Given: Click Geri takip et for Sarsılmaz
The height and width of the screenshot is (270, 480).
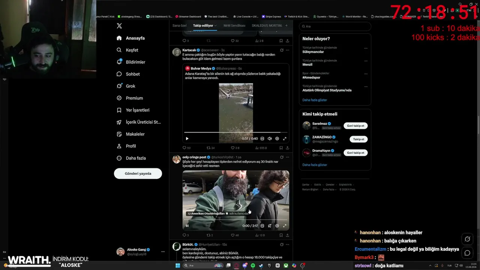Looking at the screenshot, I should (355, 126).
